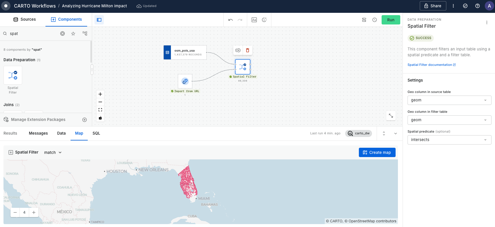Click the CARTO Workflows breadcrumb
This screenshot has height=227, width=495.
[x=35, y=6]
